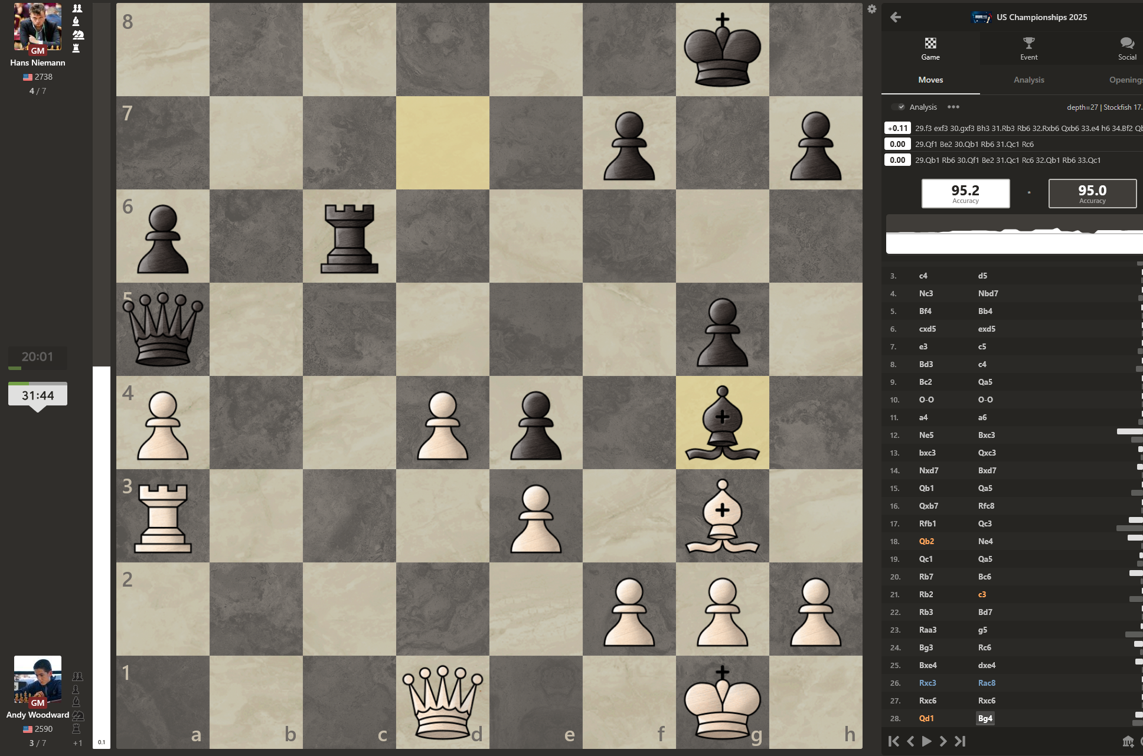
Task: Toggle the Analysis engine switch
Action: [899, 107]
